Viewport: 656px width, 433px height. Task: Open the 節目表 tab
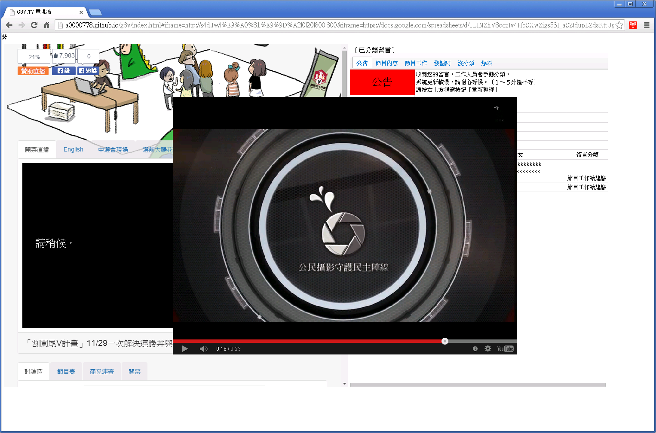pos(66,371)
